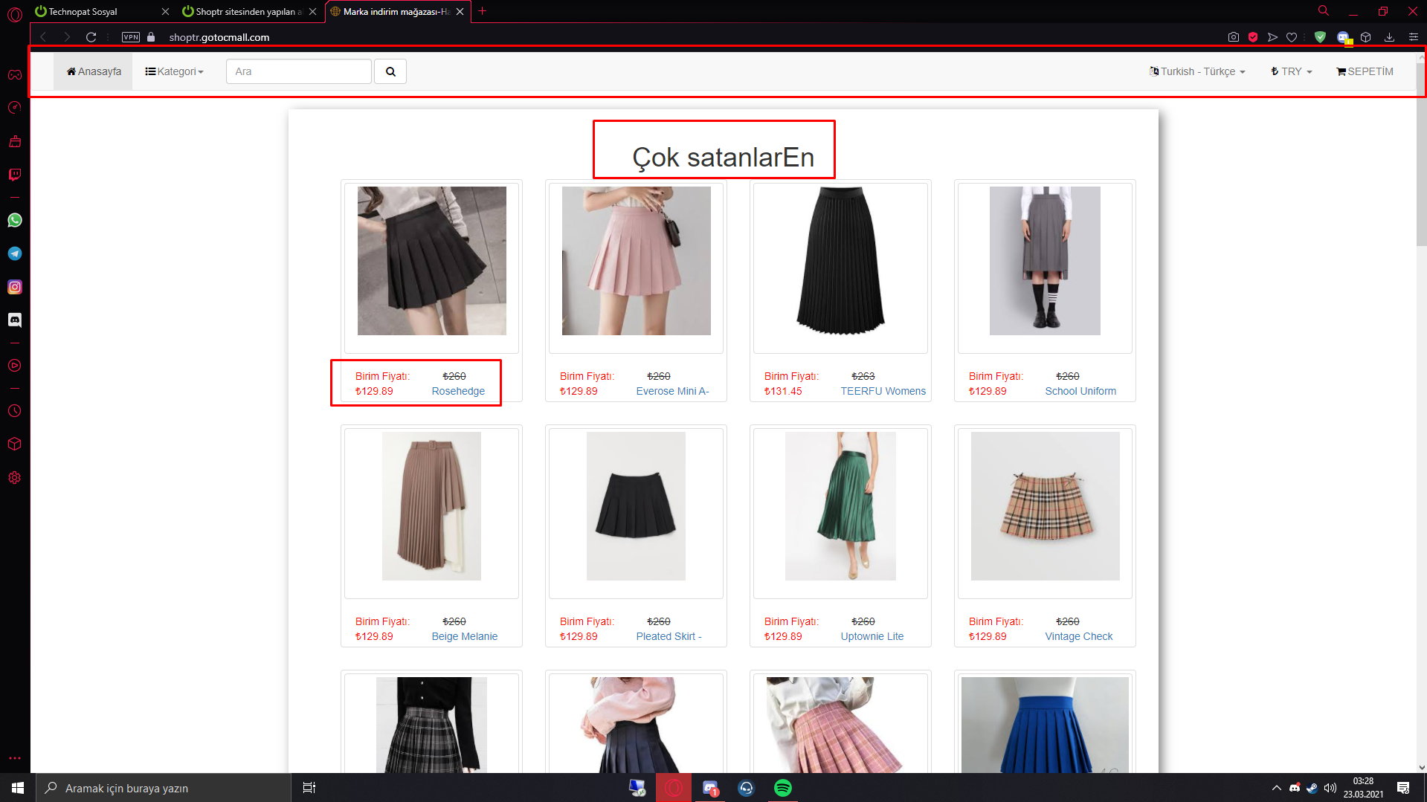Click the site search magnifier button
1427x802 pixels.
pyautogui.click(x=390, y=71)
